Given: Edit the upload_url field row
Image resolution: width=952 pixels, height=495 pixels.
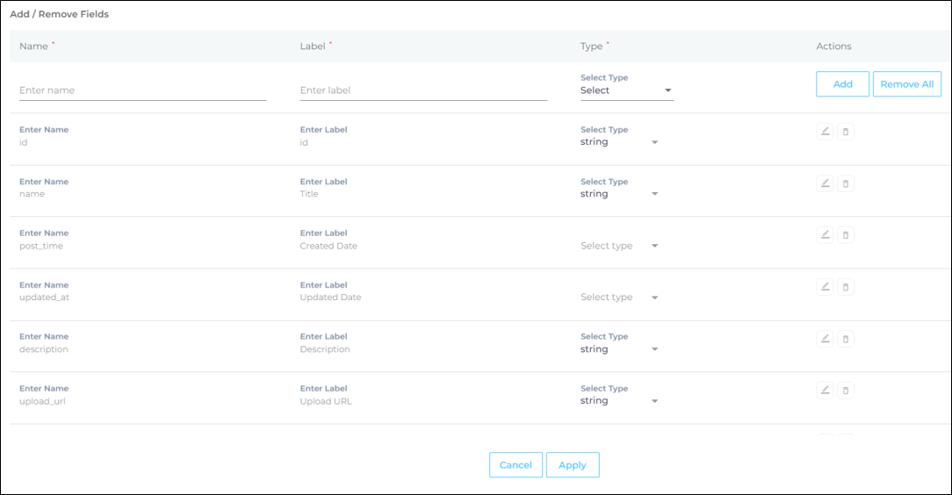Looking at the screenshot, I should pyautogui.click(x=825, y=391).
